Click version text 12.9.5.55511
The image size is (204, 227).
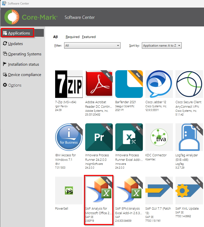pos(152,110)
